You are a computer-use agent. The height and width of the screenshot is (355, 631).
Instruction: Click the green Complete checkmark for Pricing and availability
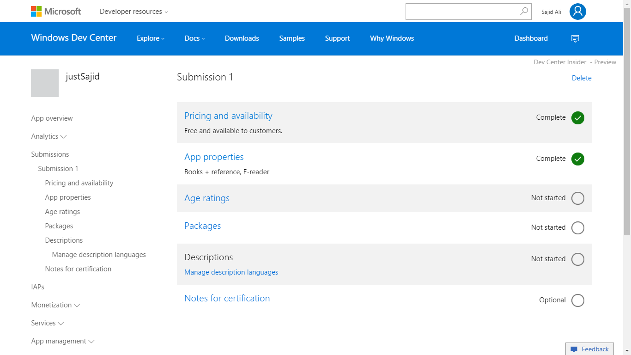[x=578, y=118]
